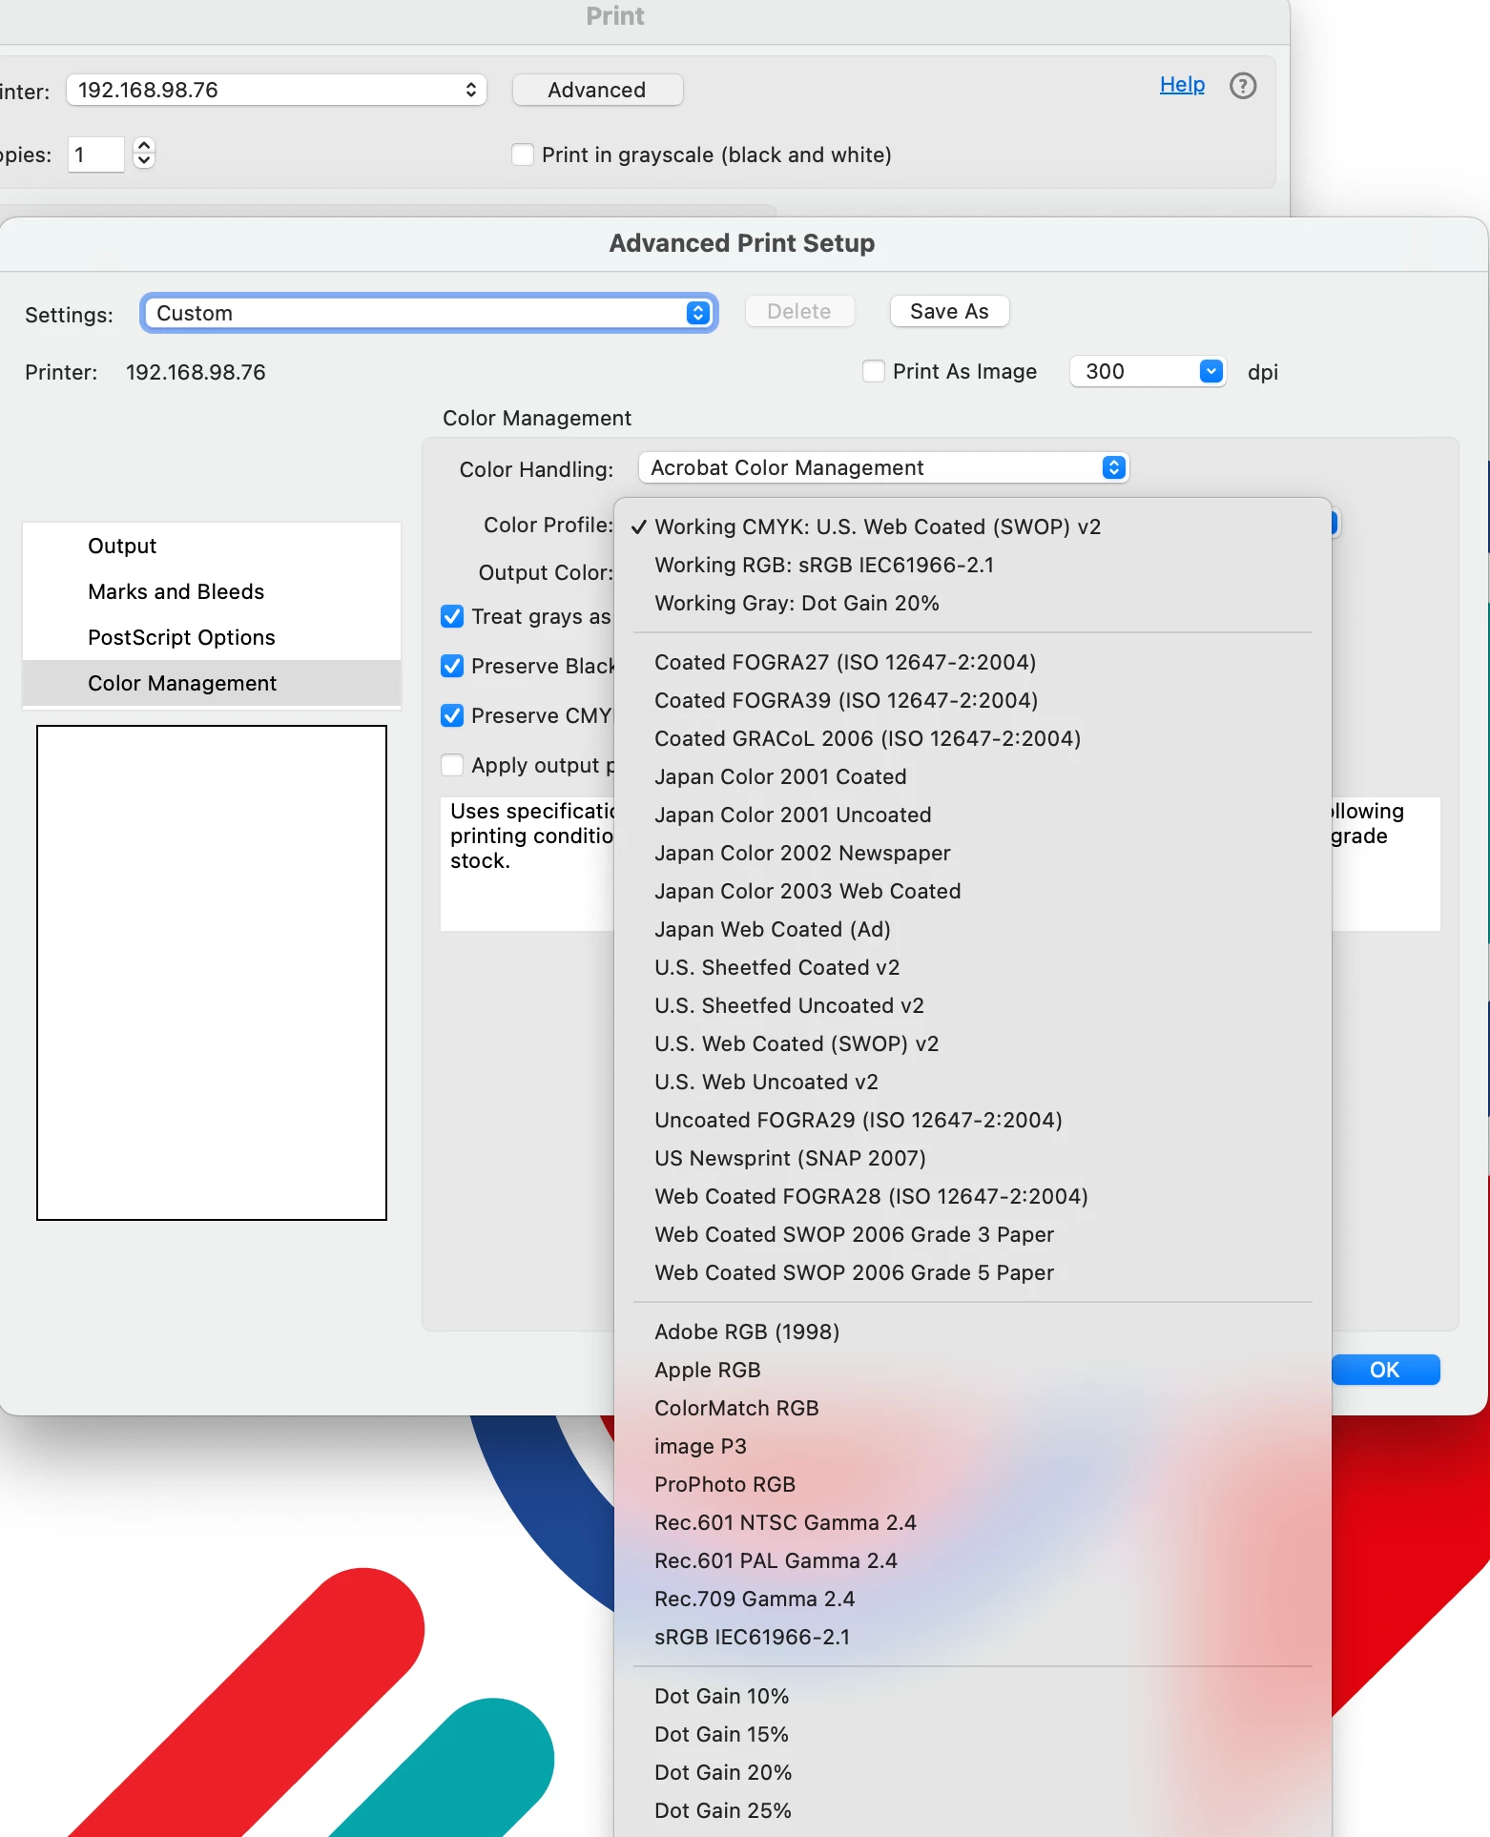The image size is (1490, 1837).
Task: Enable Apply output preview checkbox
Action: pos(452,765)
